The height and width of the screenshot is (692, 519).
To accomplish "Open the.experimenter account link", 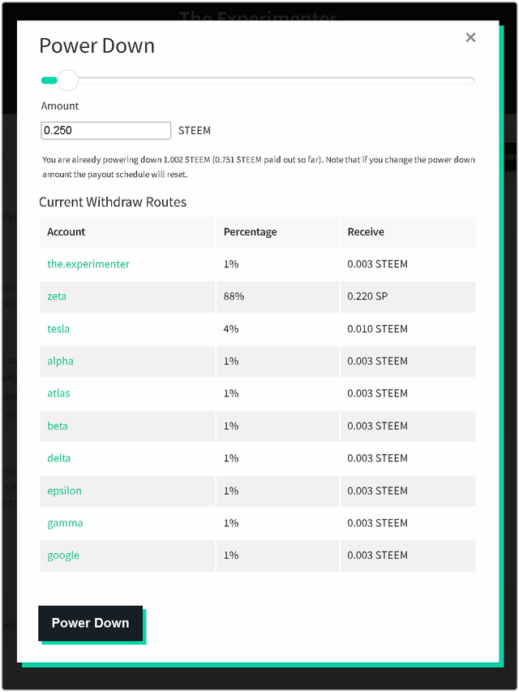I will [x=88, y=264].
